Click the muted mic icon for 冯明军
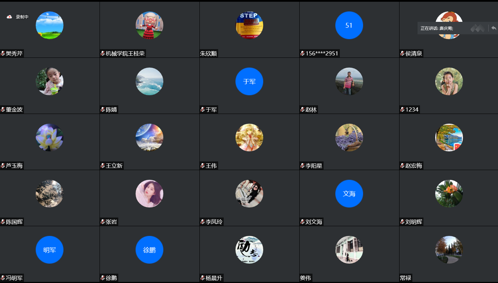The image size is (498, 283). pos(3,278)
